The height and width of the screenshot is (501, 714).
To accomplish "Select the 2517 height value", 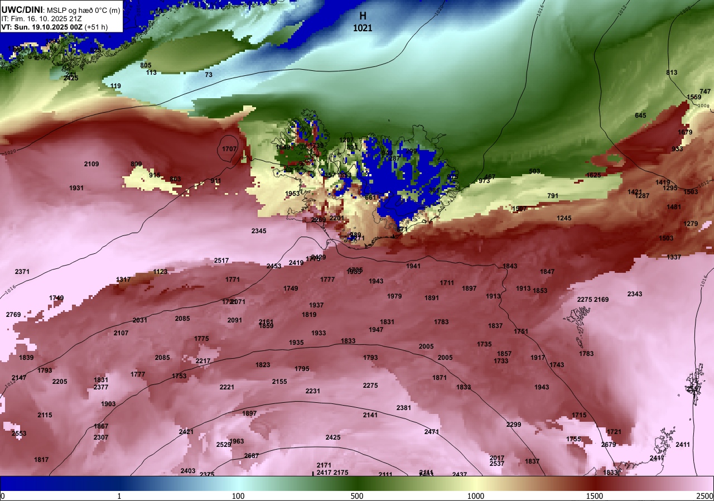I will [221, 261].
